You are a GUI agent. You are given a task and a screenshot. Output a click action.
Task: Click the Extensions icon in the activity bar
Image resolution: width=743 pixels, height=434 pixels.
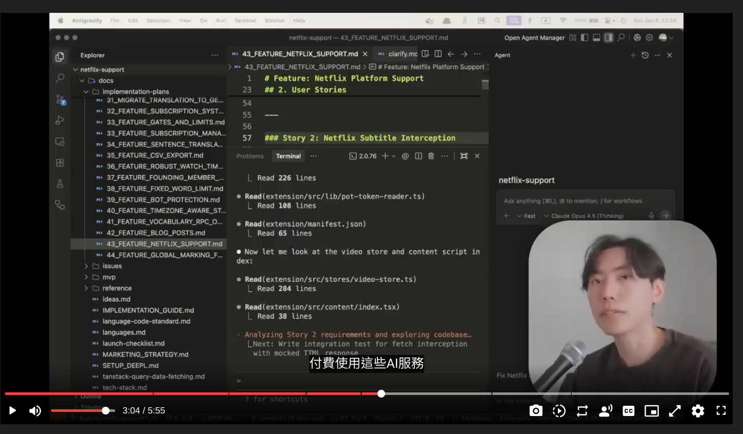pyautogui.click(x=60, y=162)
